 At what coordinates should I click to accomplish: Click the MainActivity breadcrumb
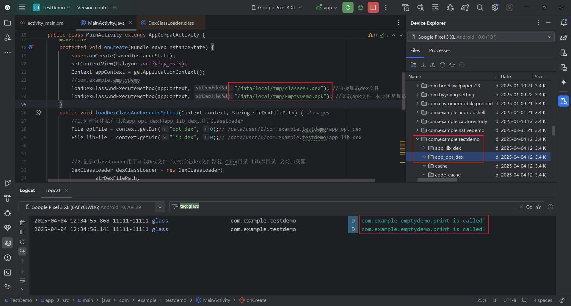click(213, 300)
